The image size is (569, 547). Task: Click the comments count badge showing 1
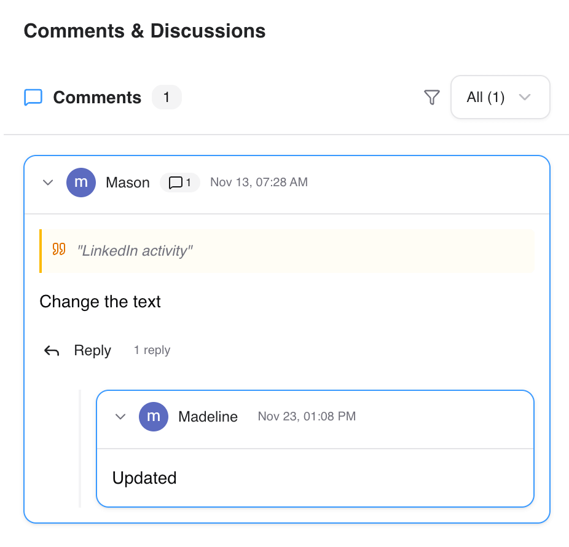coord(167,97)
